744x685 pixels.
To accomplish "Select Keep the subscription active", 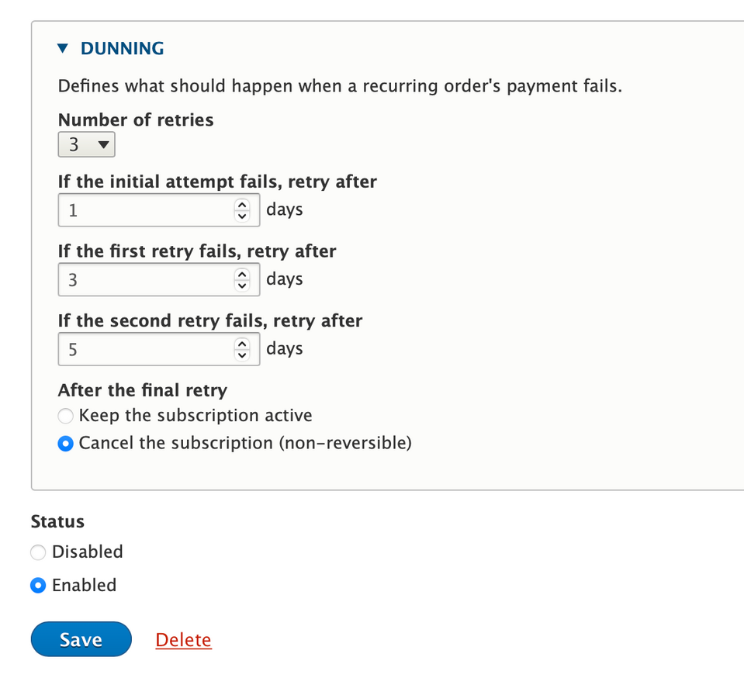I will (x=65, y=416).
